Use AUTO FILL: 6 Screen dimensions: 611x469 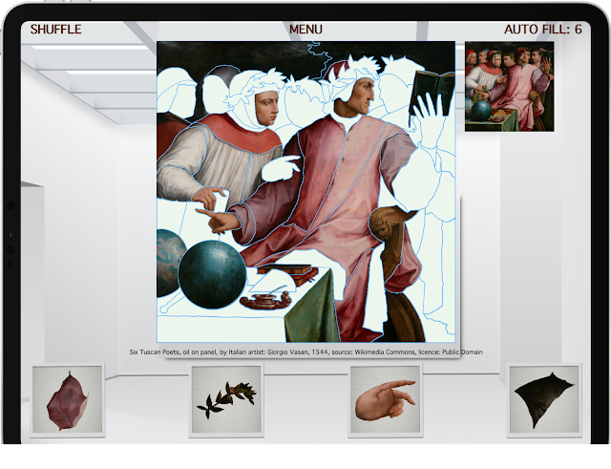click(543, 30)
